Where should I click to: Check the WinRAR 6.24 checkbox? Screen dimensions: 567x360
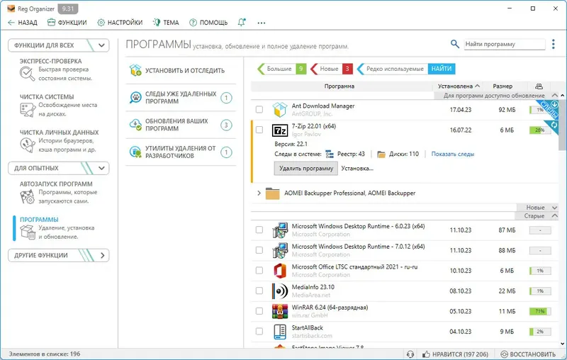tap(259, 311)
